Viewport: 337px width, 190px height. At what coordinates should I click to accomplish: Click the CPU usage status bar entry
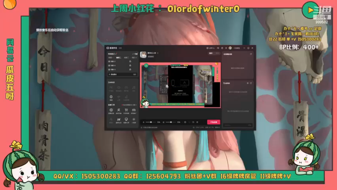point(199,128)
